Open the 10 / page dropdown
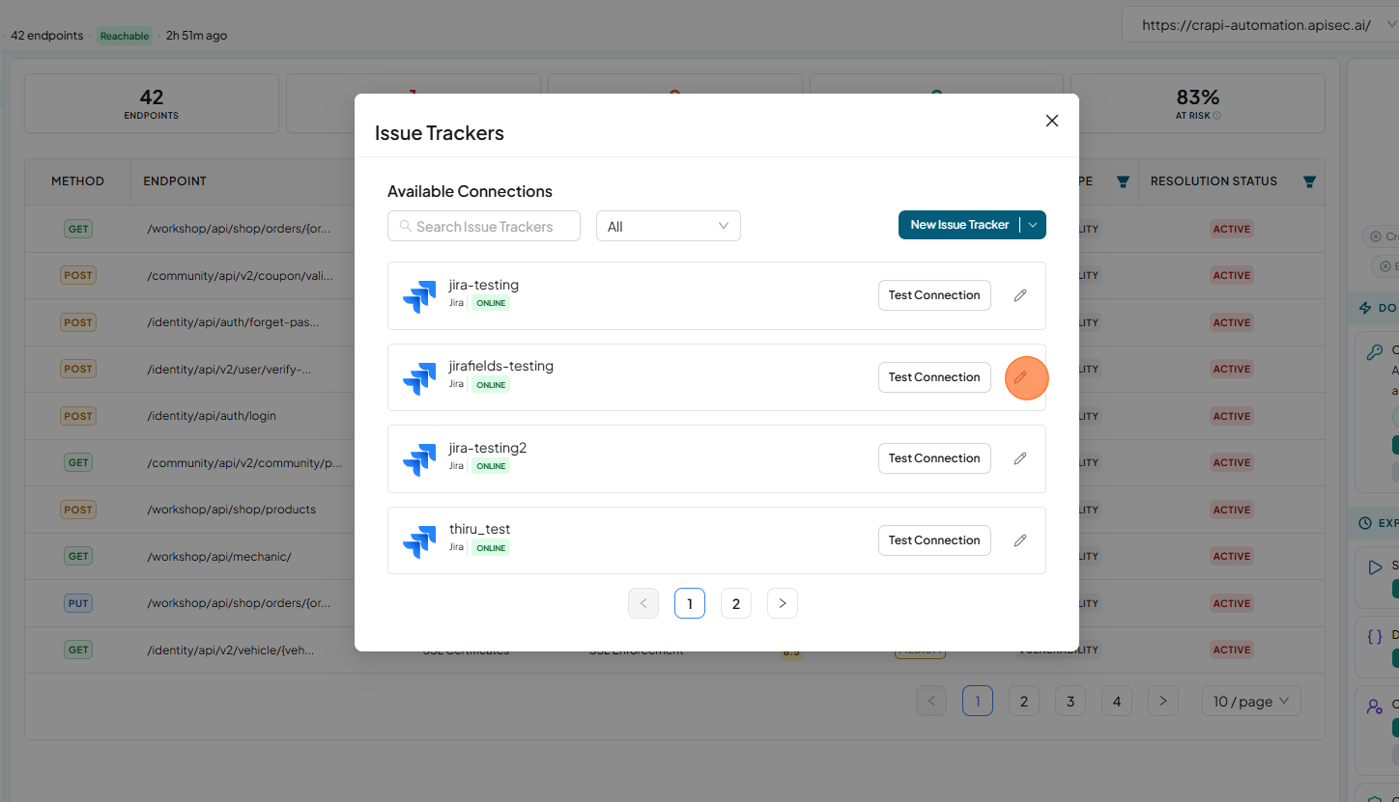 coord(1251,702)
